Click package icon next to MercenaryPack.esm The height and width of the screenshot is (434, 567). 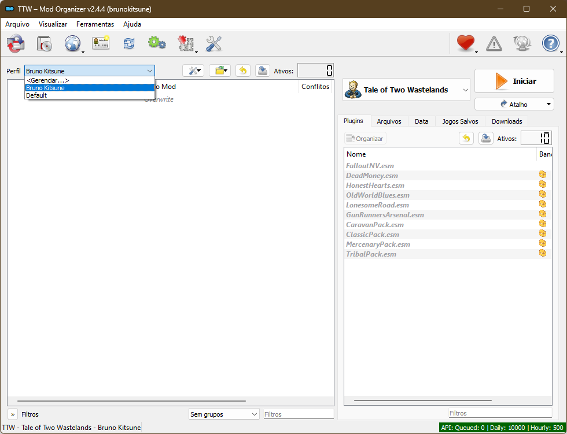(x=543, y=243)
